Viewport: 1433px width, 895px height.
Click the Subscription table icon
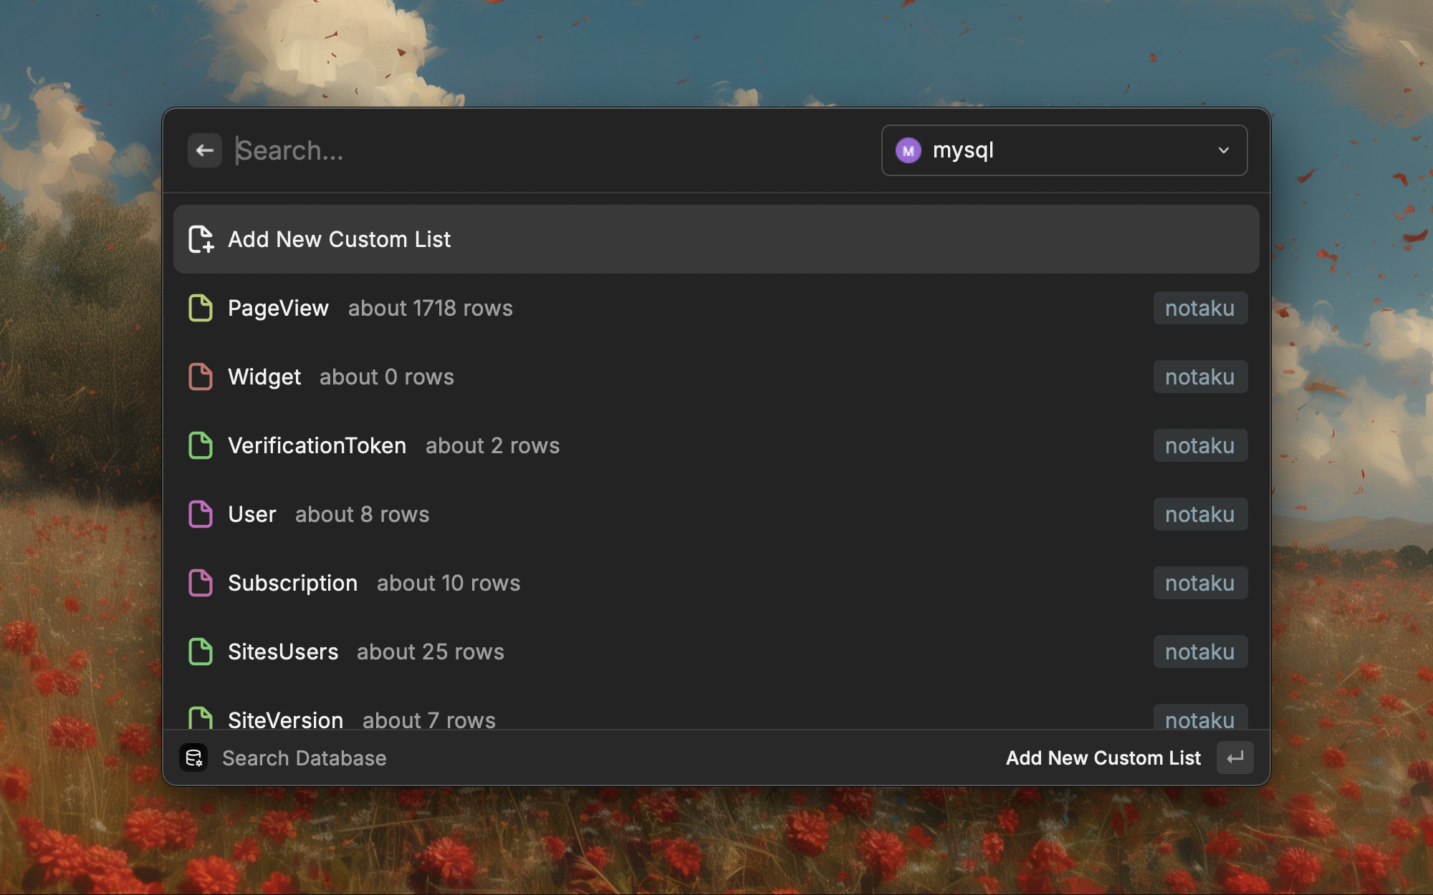pos(199,581)
